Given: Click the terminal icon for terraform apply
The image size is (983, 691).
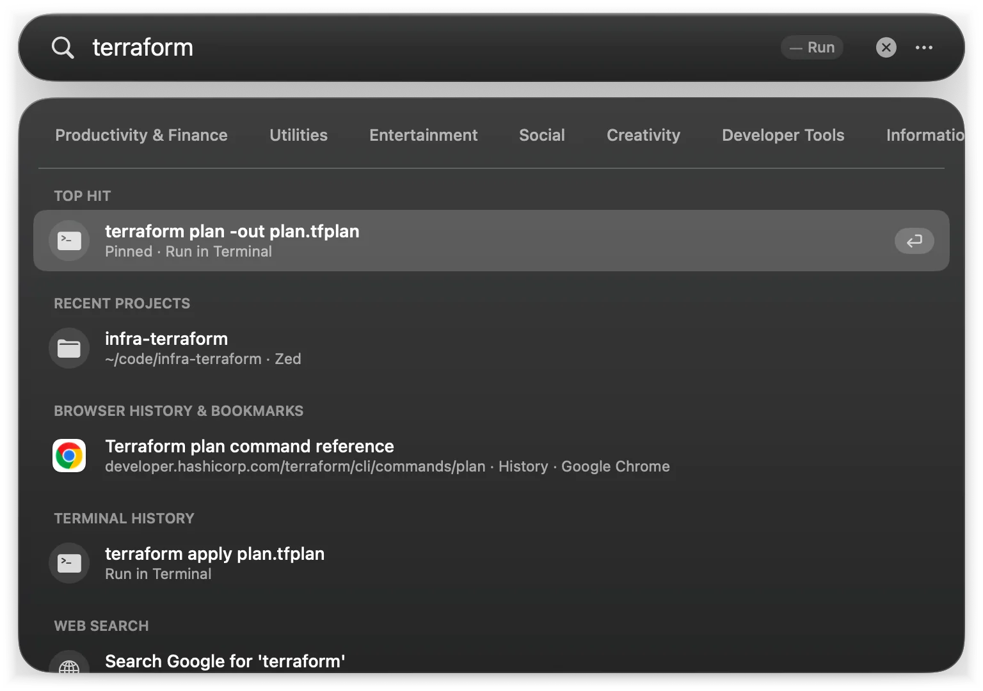Looking at the screenshot, I should pyautogui.click(x=69, y=563).
